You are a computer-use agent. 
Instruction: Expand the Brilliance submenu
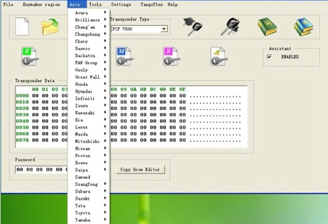(x=89, y=20)
